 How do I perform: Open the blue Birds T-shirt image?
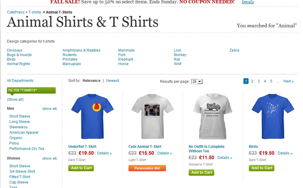[x=273, y=116]
